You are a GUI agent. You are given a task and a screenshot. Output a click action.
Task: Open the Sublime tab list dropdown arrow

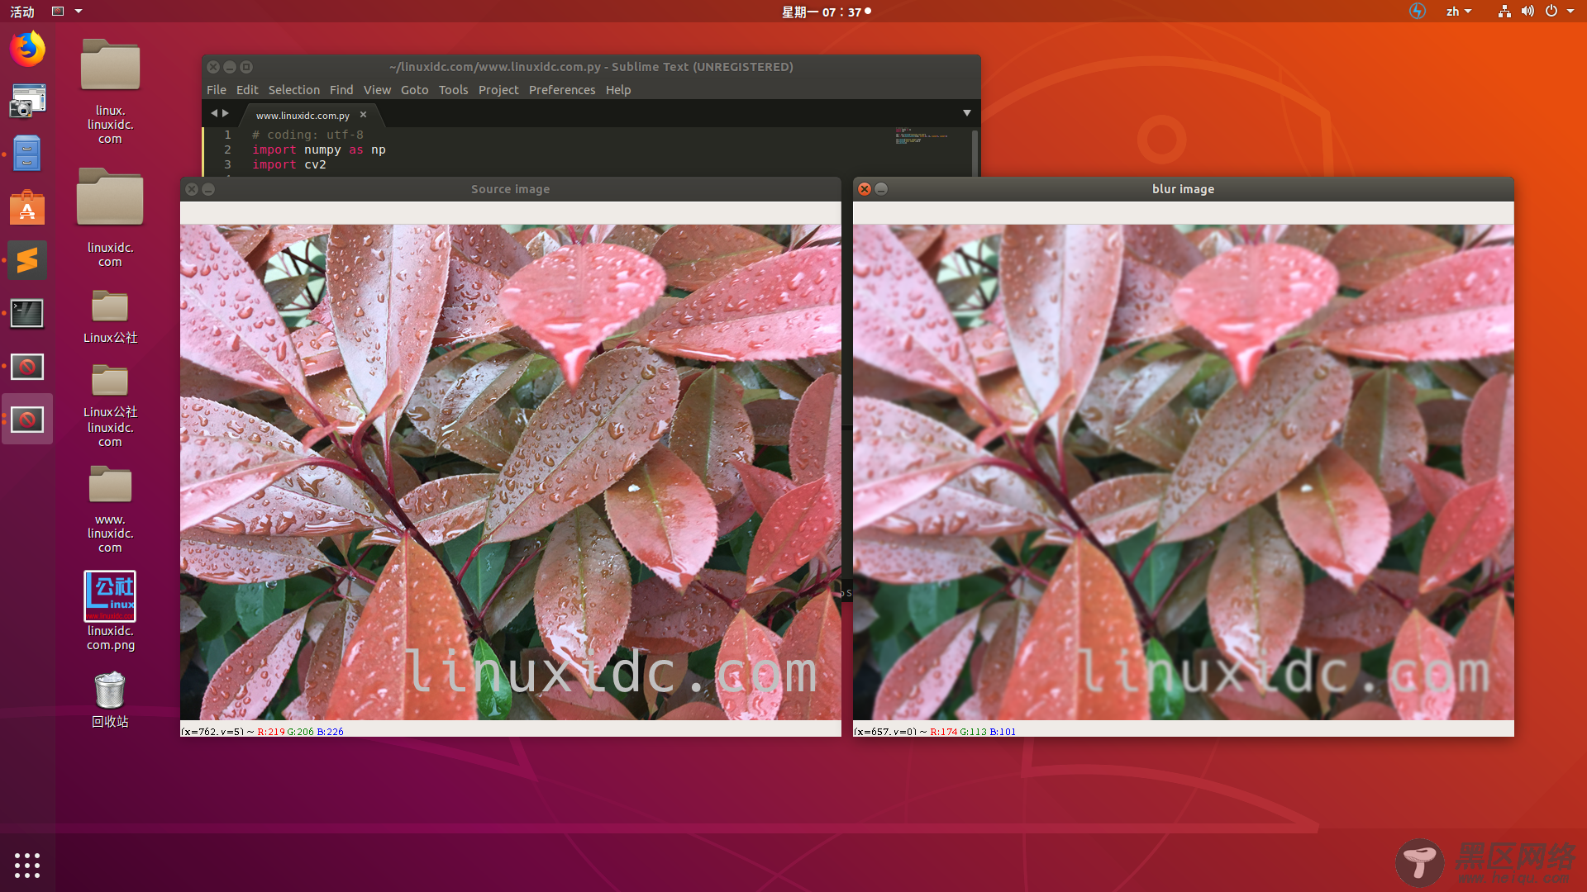click(967, 113)
